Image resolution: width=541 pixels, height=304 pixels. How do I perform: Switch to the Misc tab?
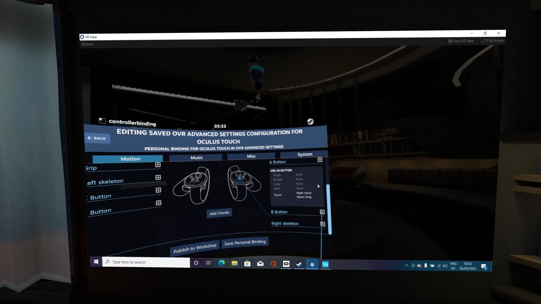tap(251, 156)
